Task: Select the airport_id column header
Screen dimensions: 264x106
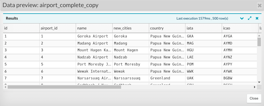Action: coord(58,28)
